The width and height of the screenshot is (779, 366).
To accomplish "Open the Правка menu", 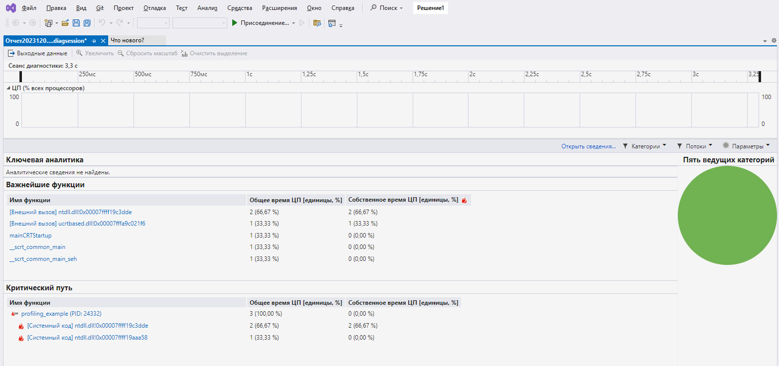I will [x=56, y=8].
